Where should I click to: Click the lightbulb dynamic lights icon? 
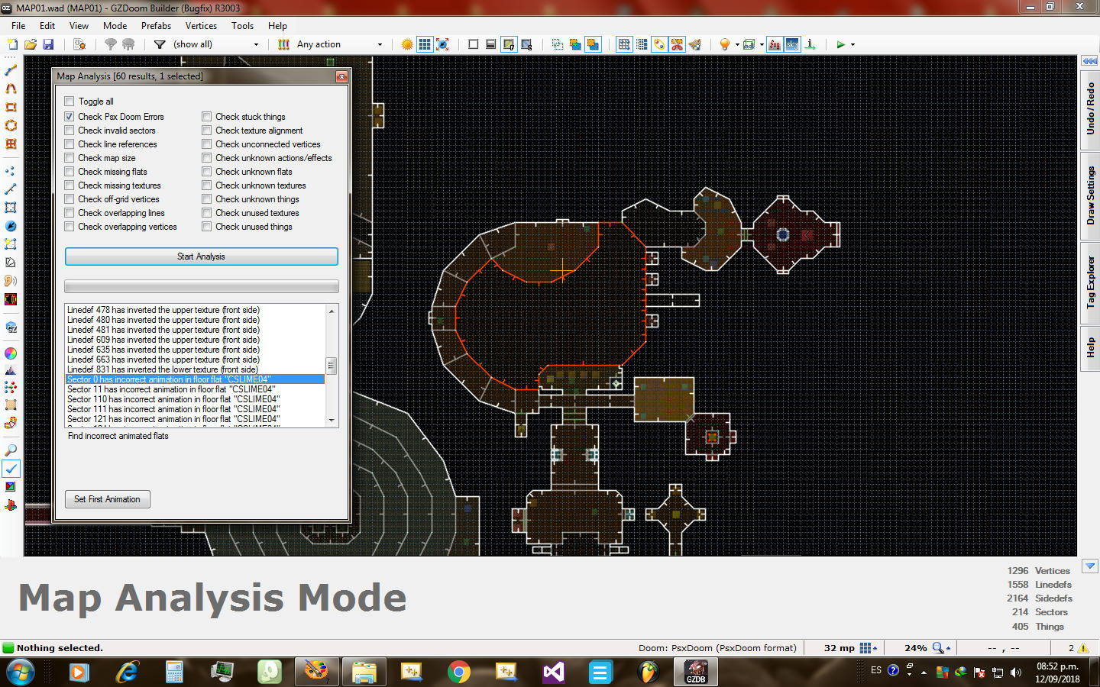(725, 44)
